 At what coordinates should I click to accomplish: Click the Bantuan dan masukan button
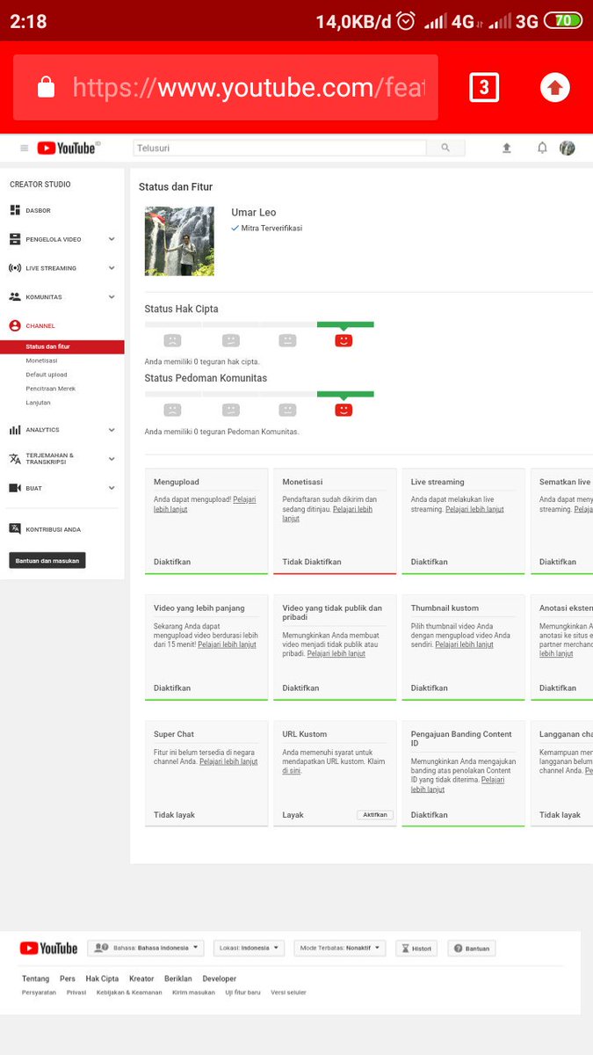(47, 560)
